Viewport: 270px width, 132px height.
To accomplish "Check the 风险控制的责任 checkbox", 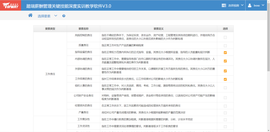I will (x=225, y=37).
